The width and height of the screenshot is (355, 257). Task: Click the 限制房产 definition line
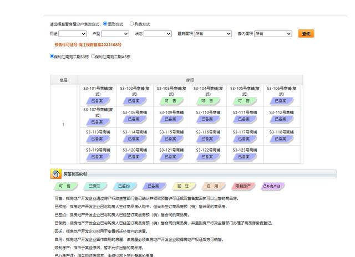click(99, 248)
